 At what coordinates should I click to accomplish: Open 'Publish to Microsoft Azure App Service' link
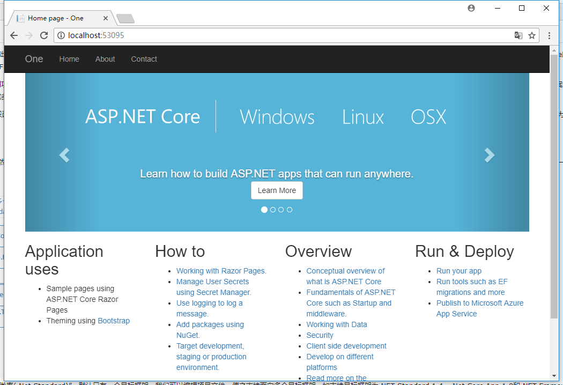(480, 308)
